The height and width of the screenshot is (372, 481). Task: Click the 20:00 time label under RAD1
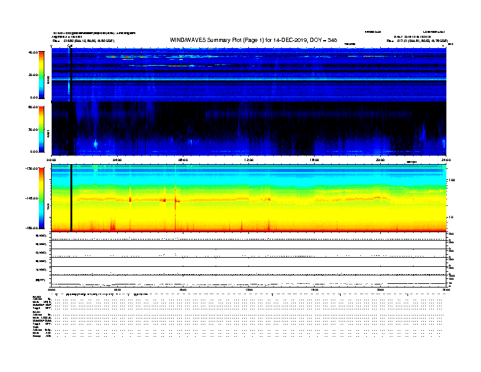click(x=380, y=160)
